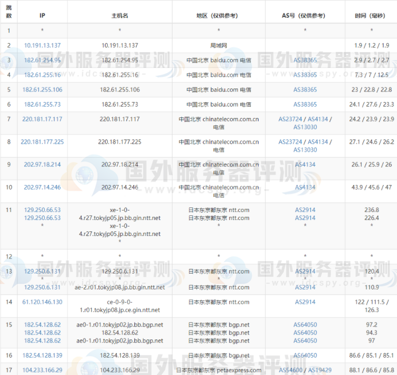Image resolution: width=397 pixels, height=375 pixels.
Task: Open the 202.97.18.214 IP link in hop 9
Action: tap(42, 164)
